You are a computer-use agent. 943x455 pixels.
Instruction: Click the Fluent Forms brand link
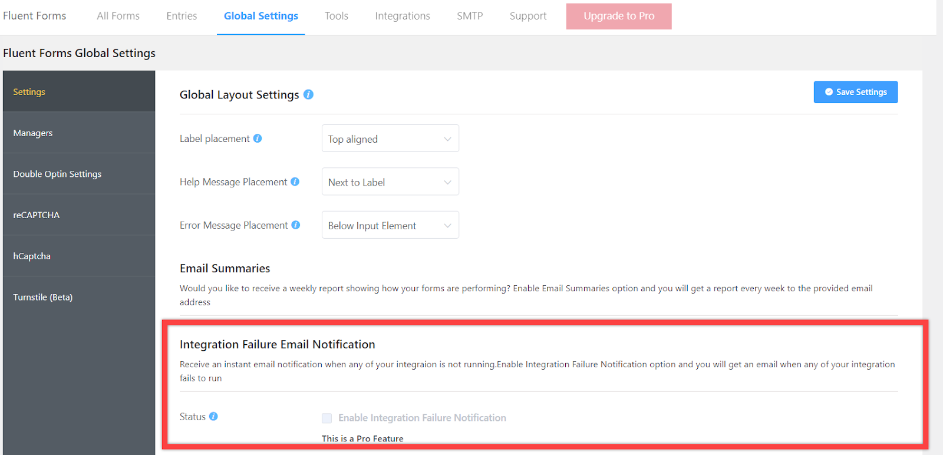[34, 16]
